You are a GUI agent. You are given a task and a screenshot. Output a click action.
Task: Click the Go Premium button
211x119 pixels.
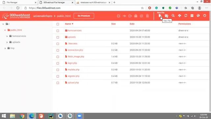pos(84,16)
